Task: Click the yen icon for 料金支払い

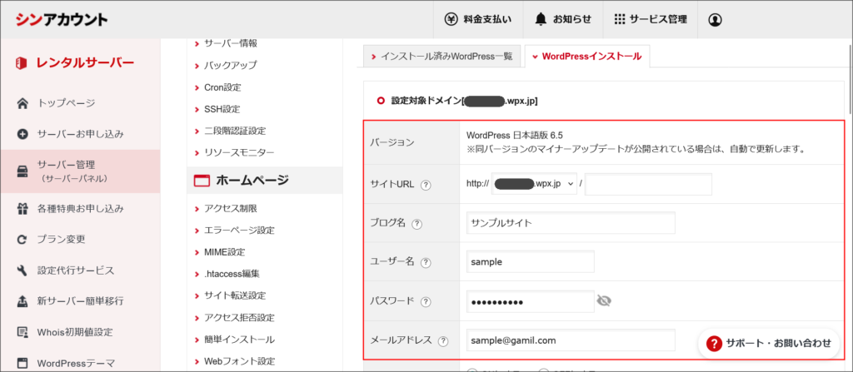Action: (451, 20)
